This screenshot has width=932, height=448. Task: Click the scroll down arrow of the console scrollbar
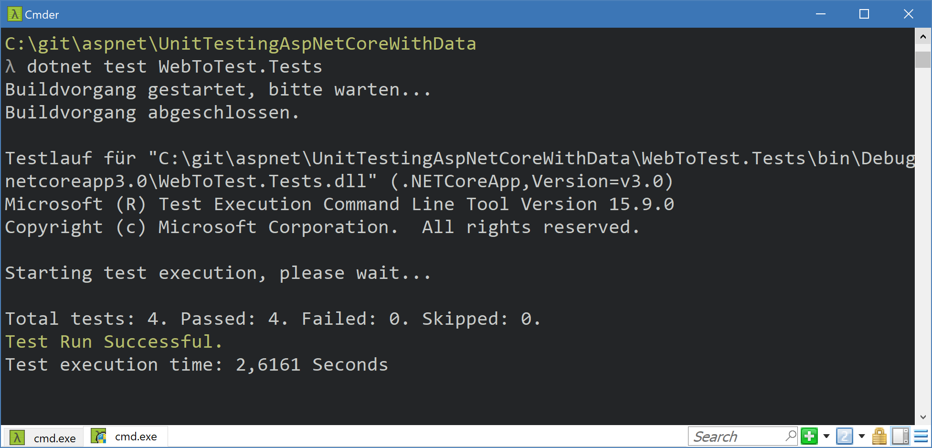coord(923,417)
